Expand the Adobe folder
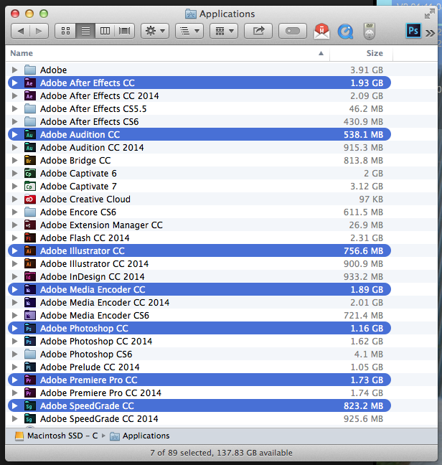This screenshot has height=465, width=442. [x=14, y=70]
